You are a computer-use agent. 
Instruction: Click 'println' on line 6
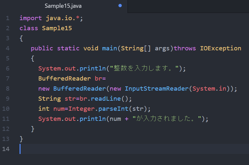pyautogui.click(x=93, y=69)
